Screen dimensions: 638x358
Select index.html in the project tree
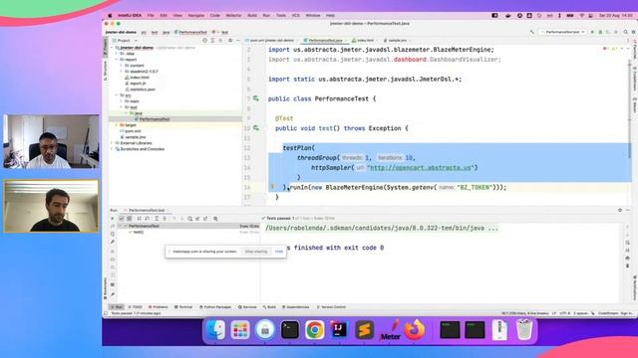click(138, 78)
